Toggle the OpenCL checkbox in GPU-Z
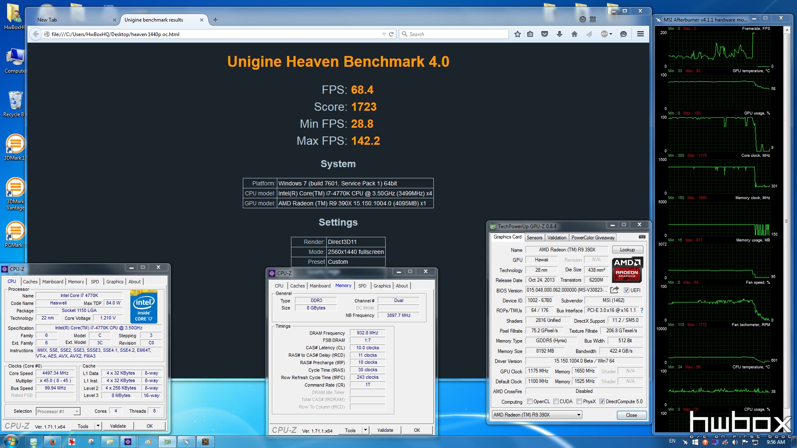Screen dimensions: 797x448 coord(530,402)
